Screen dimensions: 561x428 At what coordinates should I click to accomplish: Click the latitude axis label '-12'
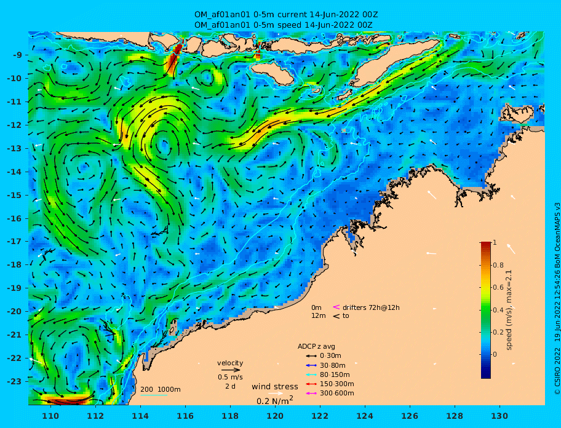tap(14, 125)
